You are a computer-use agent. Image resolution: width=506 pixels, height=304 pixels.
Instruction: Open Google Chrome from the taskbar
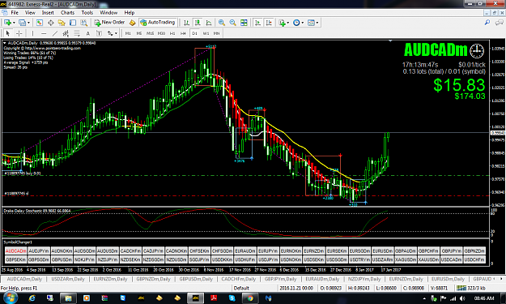pyautogui.click(x=250, y=298)
